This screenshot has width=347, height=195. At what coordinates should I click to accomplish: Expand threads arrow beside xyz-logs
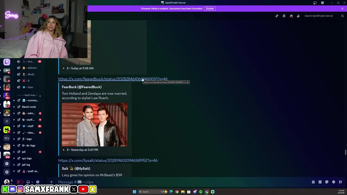[14, 158]
